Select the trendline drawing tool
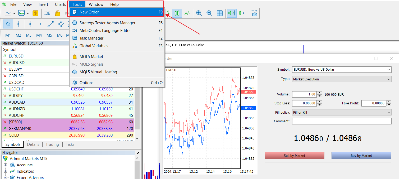This screenshot has height=179, width=409. [x=50, y=24]
